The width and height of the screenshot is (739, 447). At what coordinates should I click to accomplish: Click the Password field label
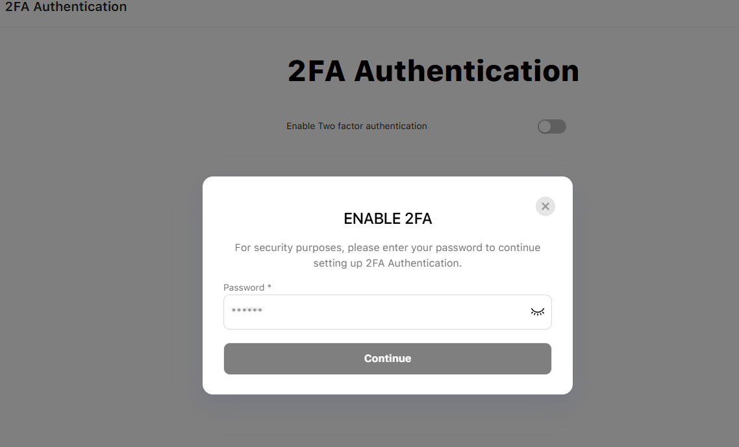244,287
